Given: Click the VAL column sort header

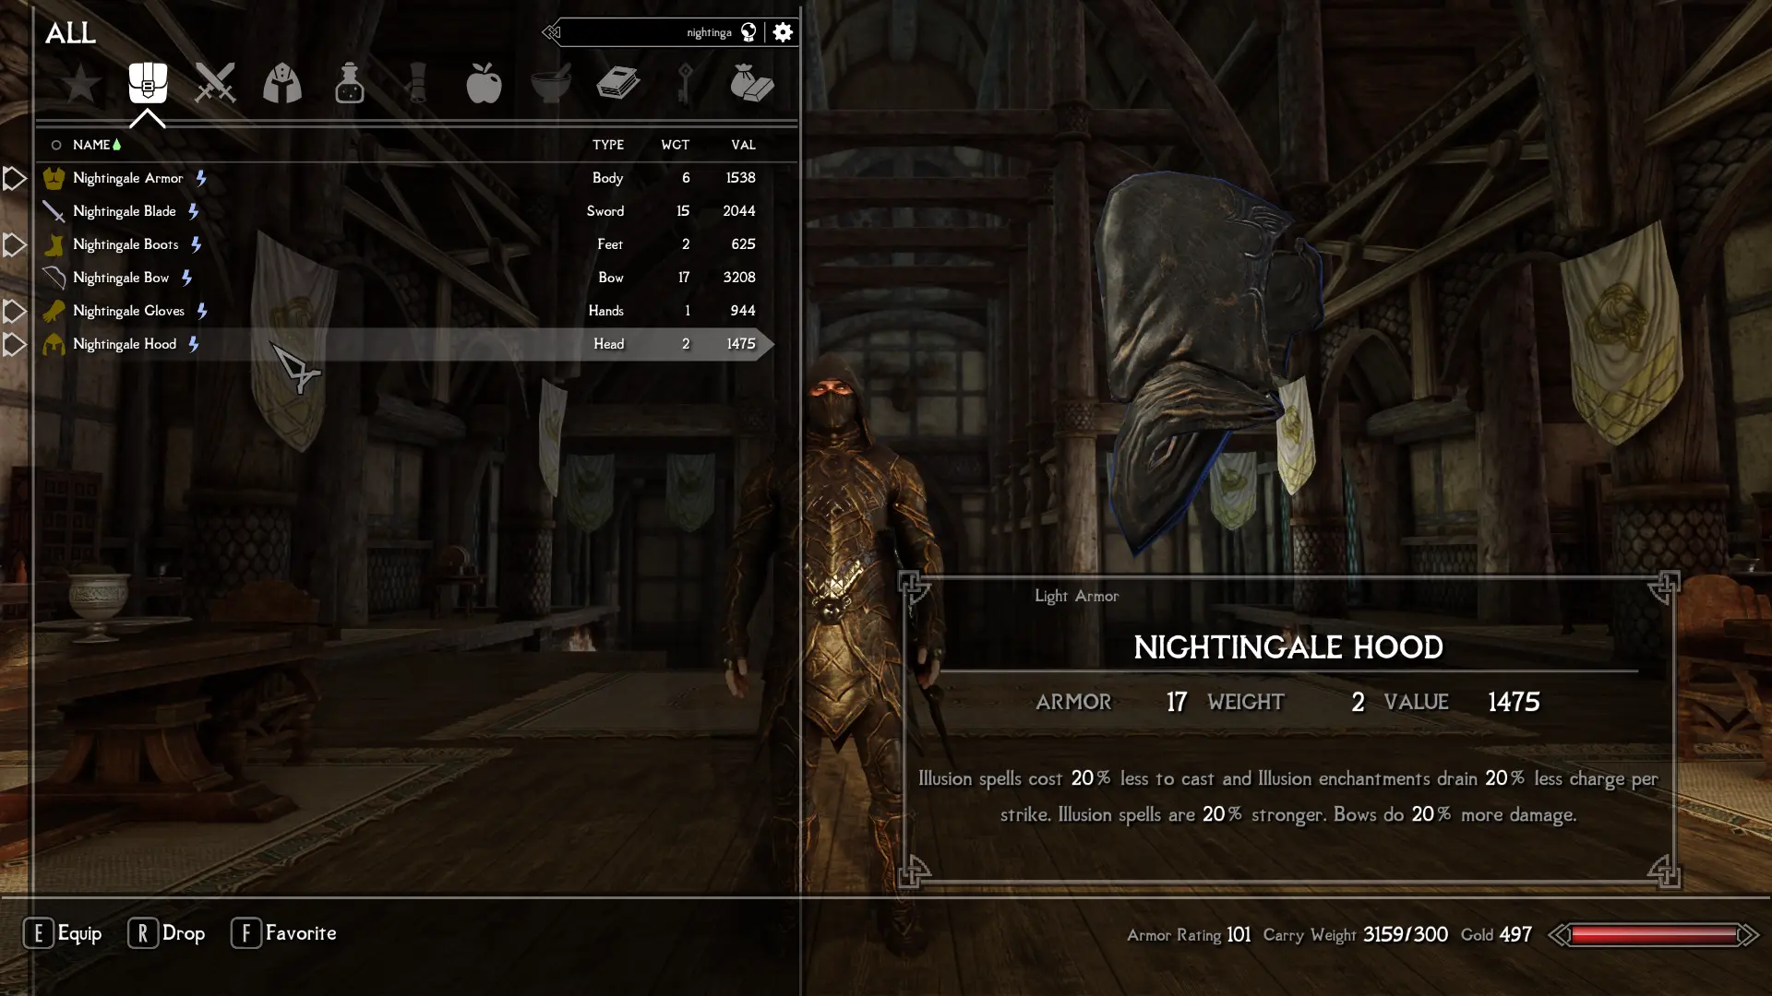Looking at the screenshot, I should [x=744, y=144].
